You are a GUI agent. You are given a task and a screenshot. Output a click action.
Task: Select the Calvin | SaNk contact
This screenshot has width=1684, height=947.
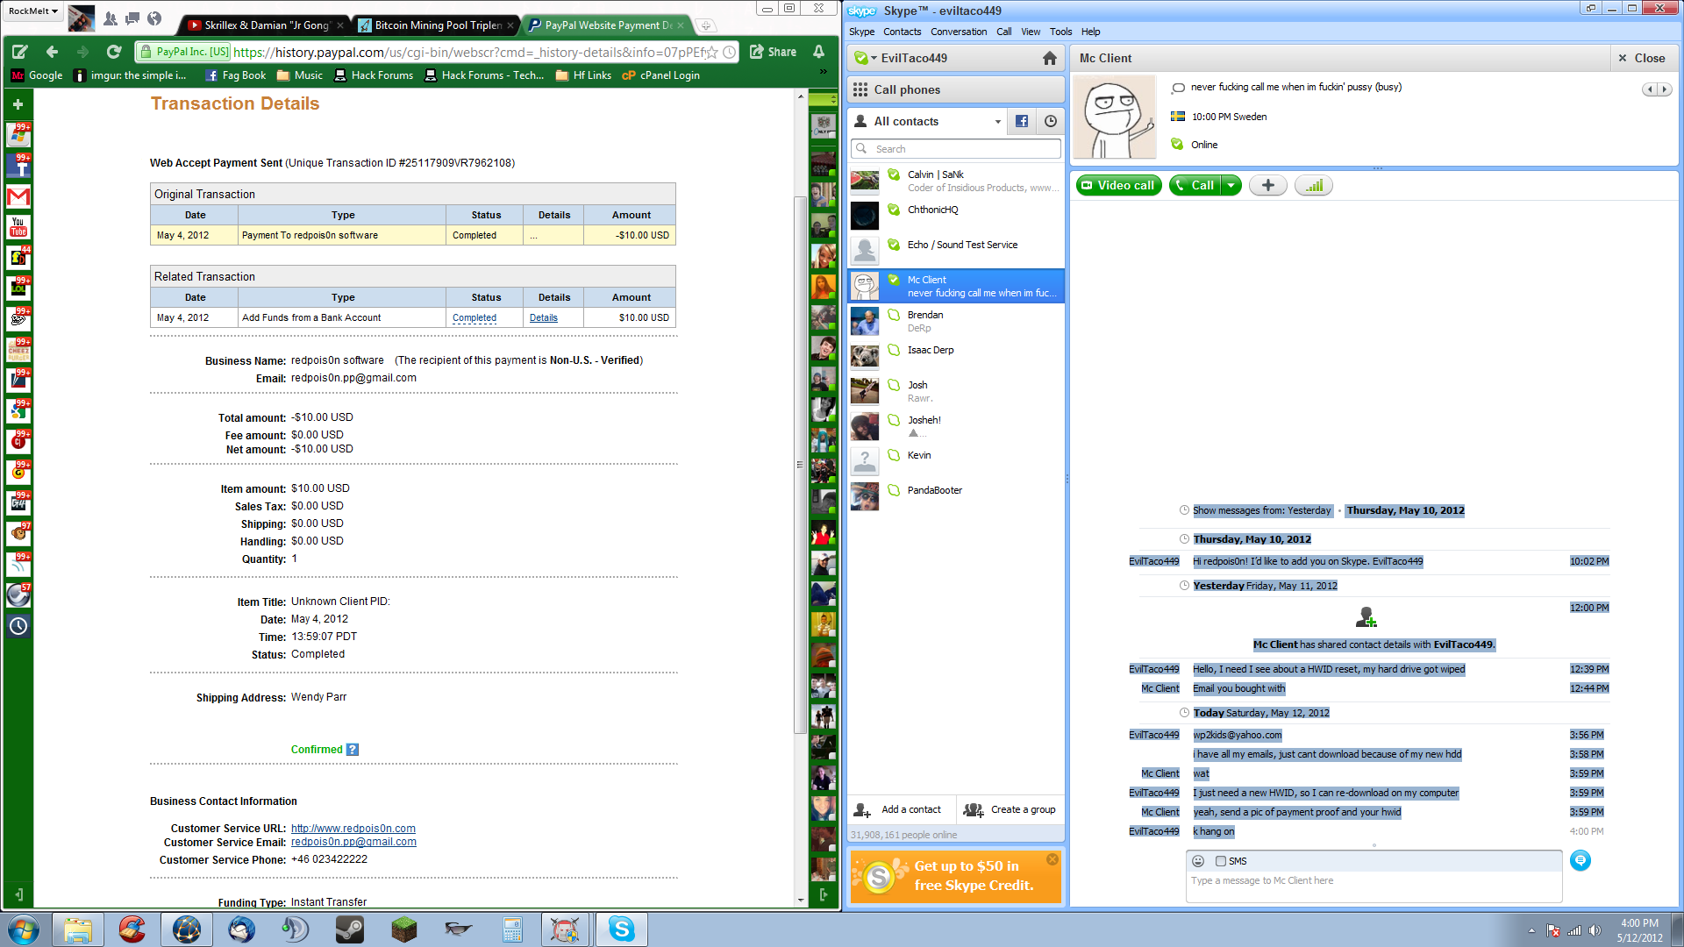956,181
